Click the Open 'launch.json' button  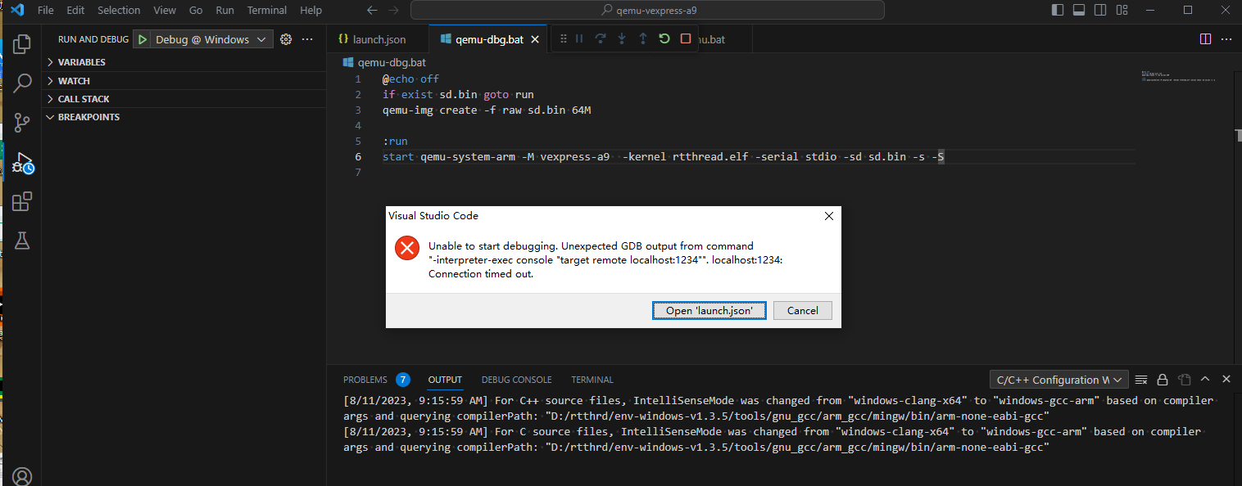tap(709, 310)
